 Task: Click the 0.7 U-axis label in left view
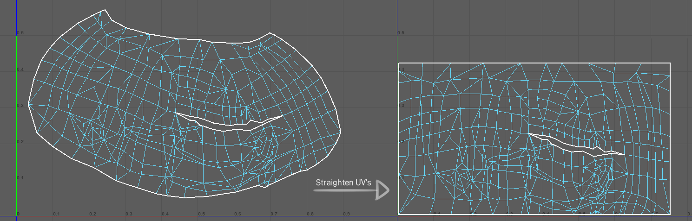(274, 214)
